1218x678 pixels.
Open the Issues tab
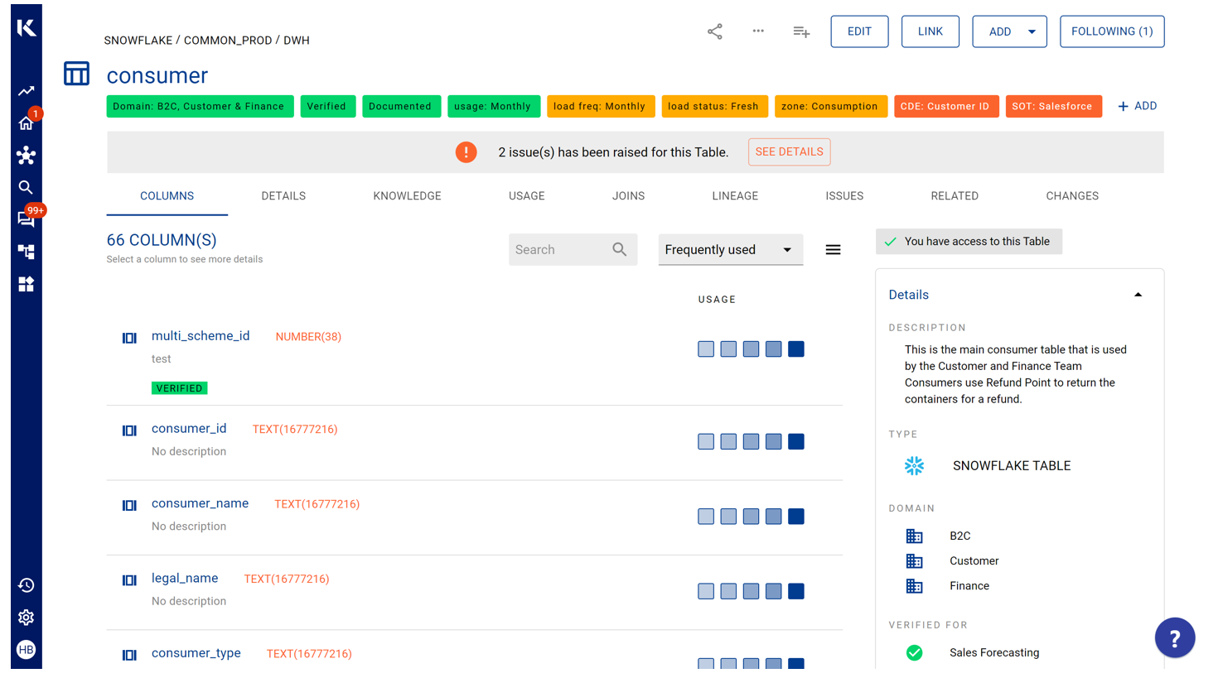click(844, 195)
